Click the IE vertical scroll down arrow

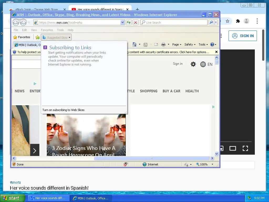(216, 154)
